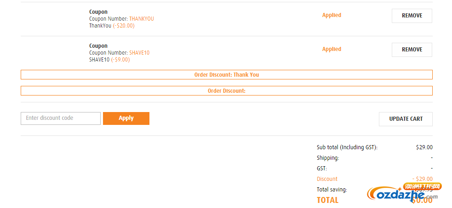This screenshot has height=208, width=452.
Task: Click Applied status for THANKYOU coupon
Action: (x=332, y=15)
